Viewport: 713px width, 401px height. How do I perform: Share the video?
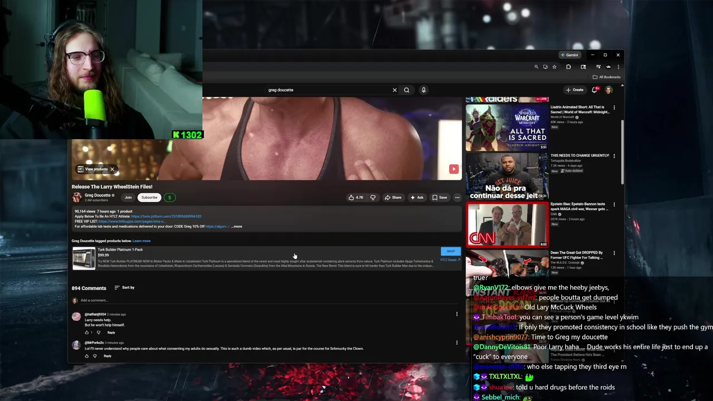point(393,197)
